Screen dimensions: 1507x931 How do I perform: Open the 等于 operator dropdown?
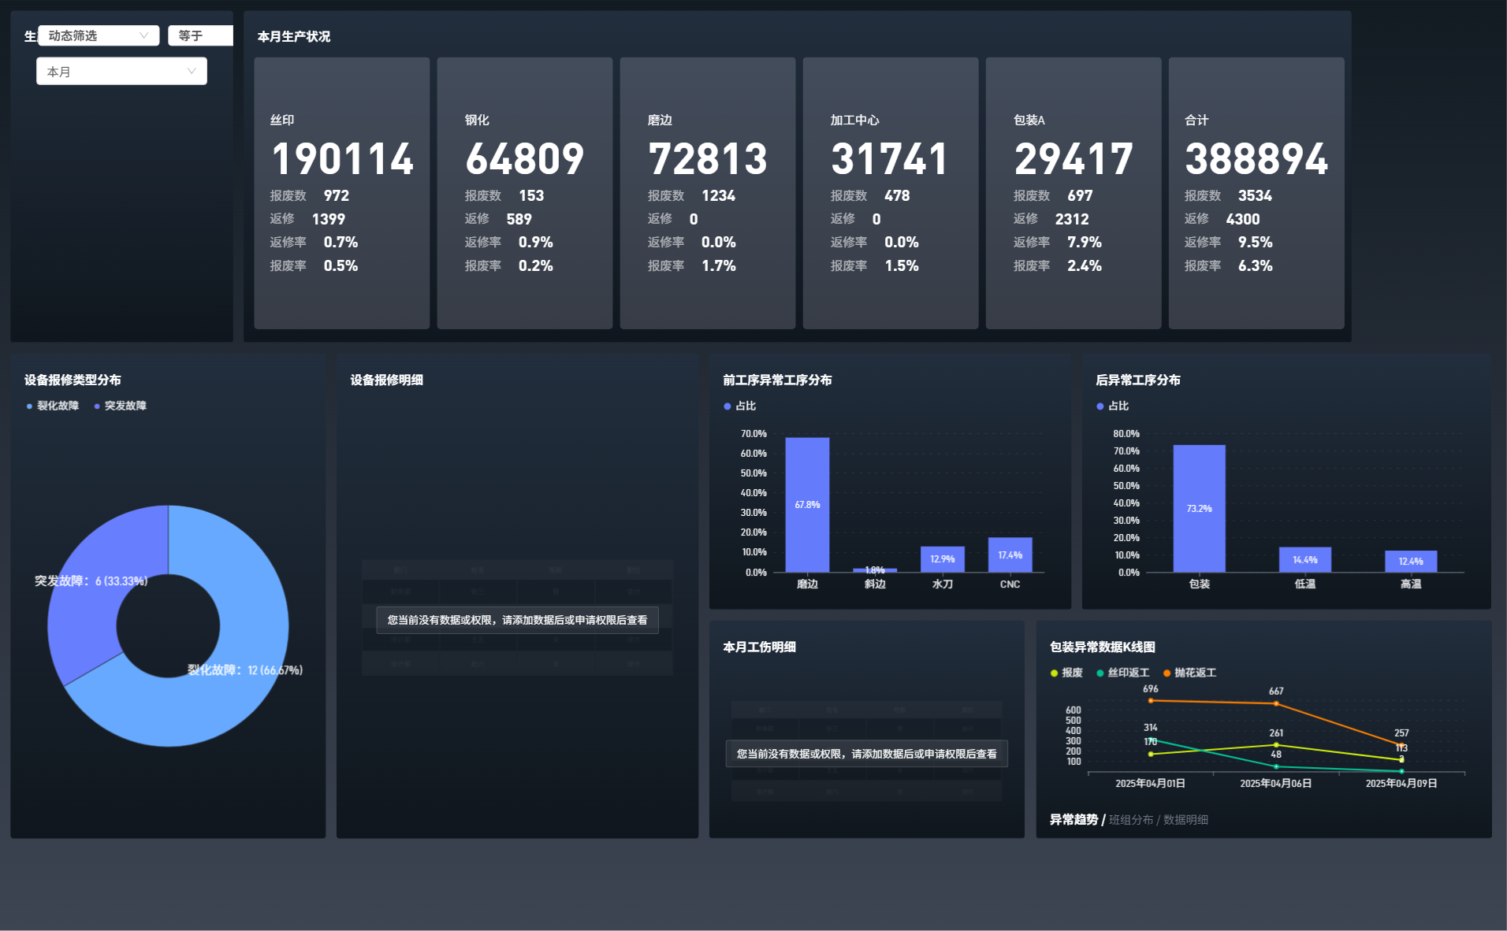click(199, 35)
